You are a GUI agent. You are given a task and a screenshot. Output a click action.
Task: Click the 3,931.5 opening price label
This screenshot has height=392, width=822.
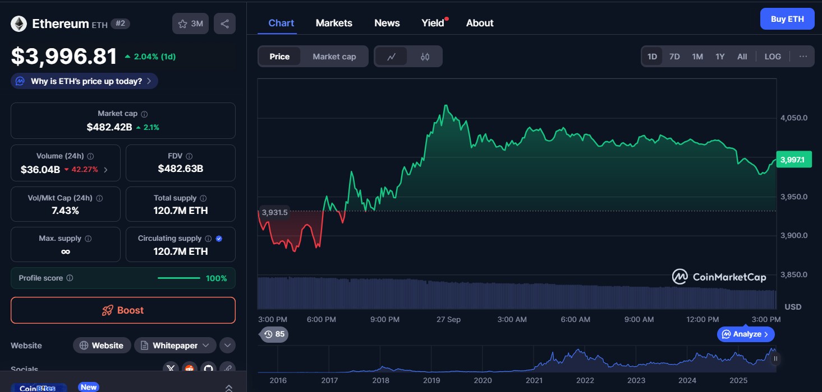[274, 212]
